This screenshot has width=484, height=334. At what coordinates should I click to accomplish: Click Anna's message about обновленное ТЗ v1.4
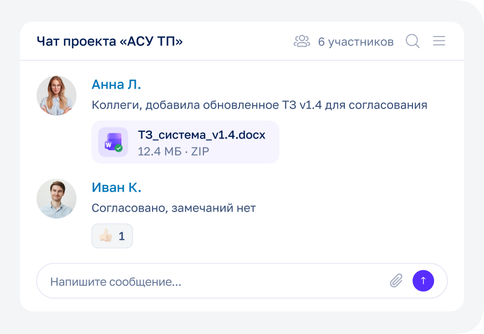[259, 105]
